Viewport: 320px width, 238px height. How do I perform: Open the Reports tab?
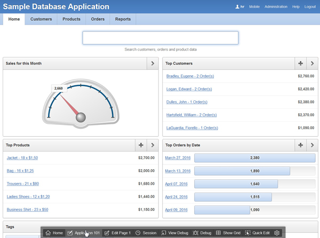click(x=123, y=19)
